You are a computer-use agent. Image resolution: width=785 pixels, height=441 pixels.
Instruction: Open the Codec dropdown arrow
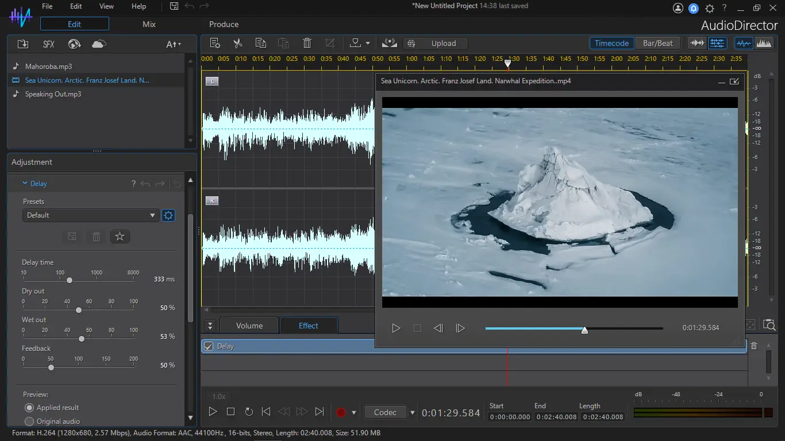(412, 412)
